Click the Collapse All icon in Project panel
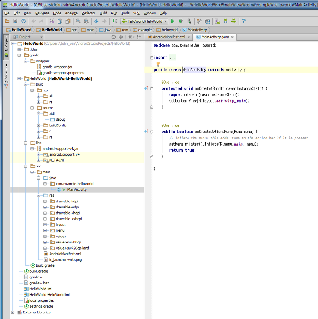The image size is (318, 319). (x=121, y=37)
